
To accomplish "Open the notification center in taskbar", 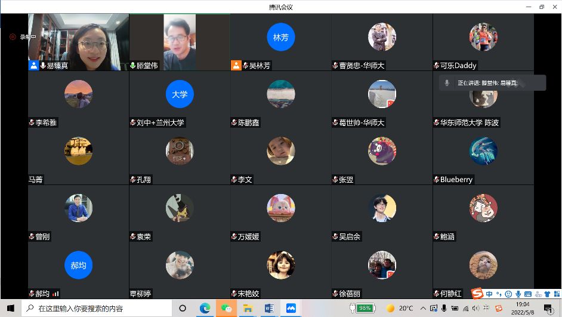I will [x=547, y=308].
